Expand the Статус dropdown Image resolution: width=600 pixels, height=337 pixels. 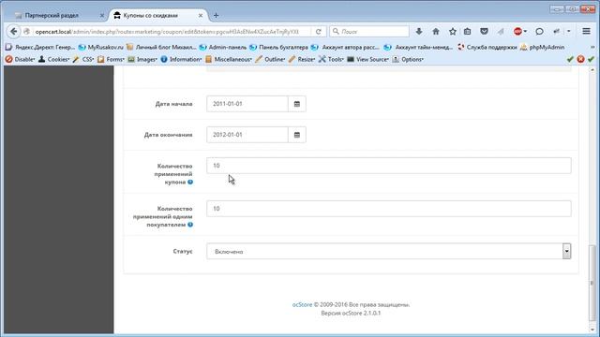[389, 252]
